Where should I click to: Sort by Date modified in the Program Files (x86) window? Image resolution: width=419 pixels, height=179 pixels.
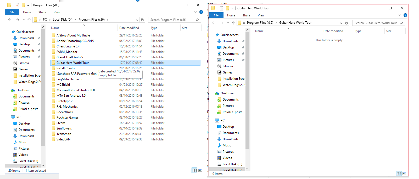click(x=129, y=28)
